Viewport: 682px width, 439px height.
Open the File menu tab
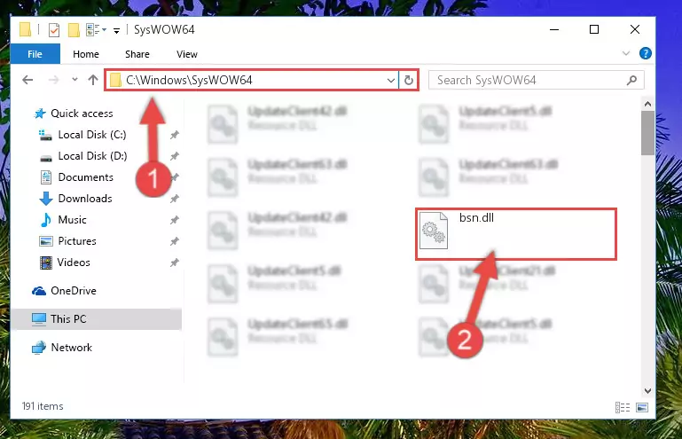point(35,54)
